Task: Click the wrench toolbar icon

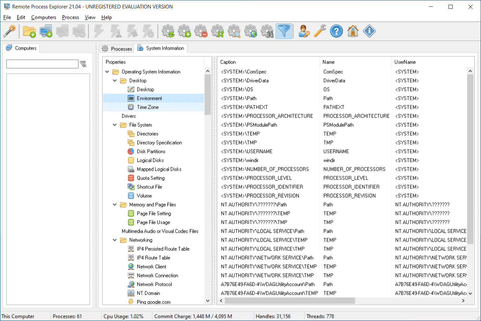Action: (320, 31)
